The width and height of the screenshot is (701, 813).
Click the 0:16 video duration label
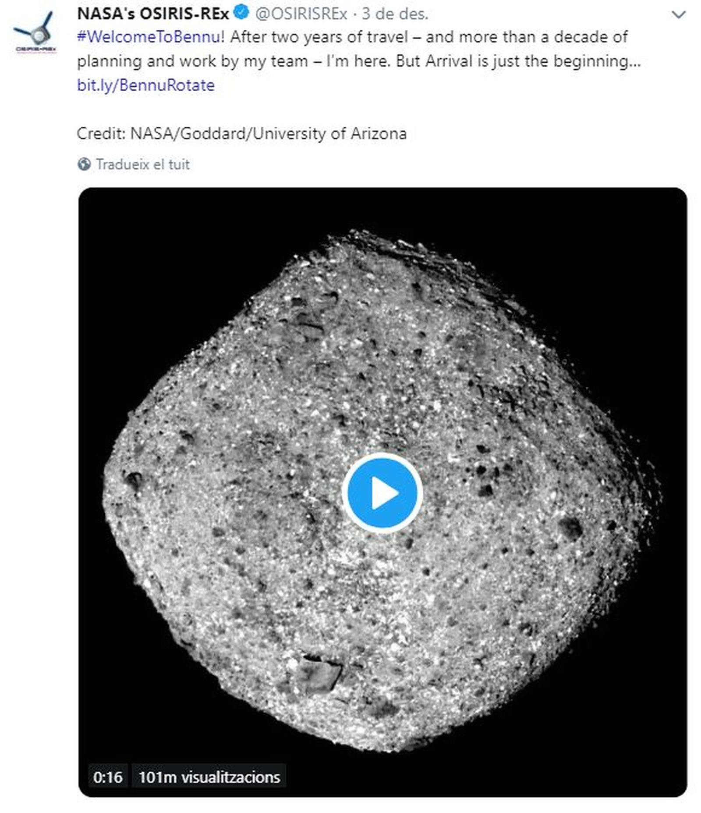point(108,777)
